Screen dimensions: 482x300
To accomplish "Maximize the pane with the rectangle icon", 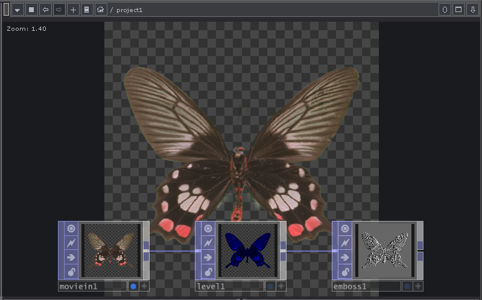I will click(x=458, y=10).
